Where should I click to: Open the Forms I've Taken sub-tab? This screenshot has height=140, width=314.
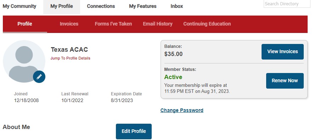click(x=113, y=24)
